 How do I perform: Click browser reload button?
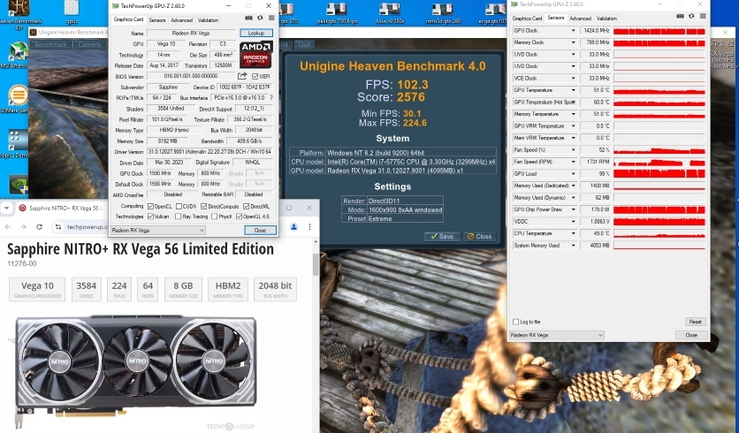pos(39,226)
